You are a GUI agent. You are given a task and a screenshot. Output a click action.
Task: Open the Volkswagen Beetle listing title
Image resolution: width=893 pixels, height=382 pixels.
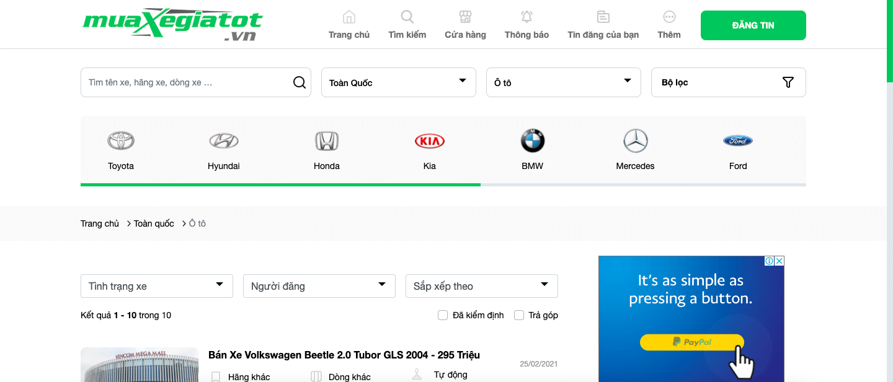(x=344, y=355)
